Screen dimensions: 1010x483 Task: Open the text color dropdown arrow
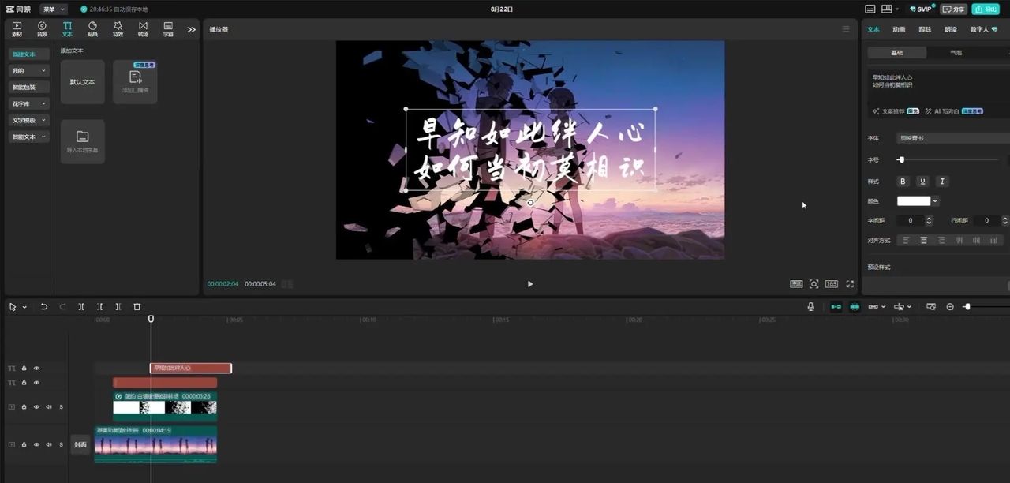935,201
